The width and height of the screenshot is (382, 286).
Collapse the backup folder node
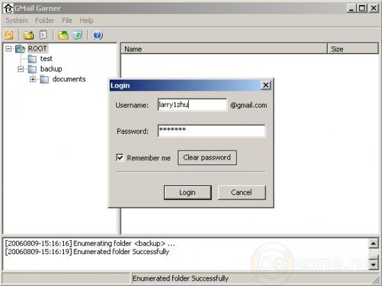pos(21,69)
